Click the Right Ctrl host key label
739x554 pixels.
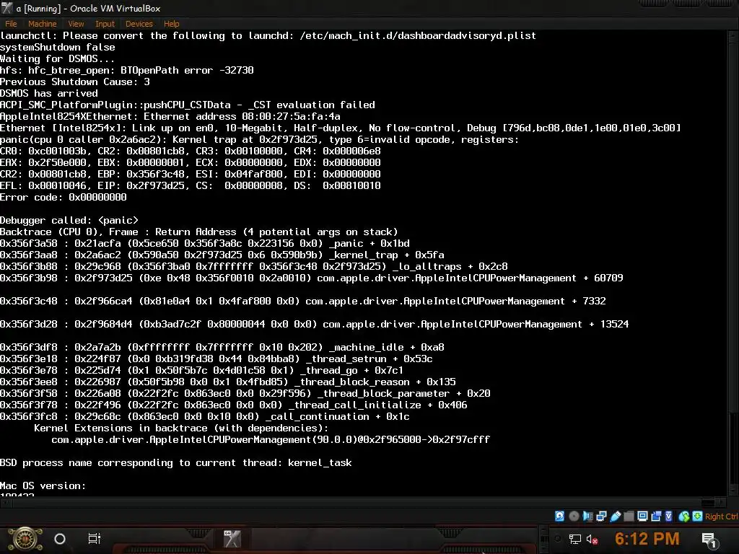[x=722, y=516]
